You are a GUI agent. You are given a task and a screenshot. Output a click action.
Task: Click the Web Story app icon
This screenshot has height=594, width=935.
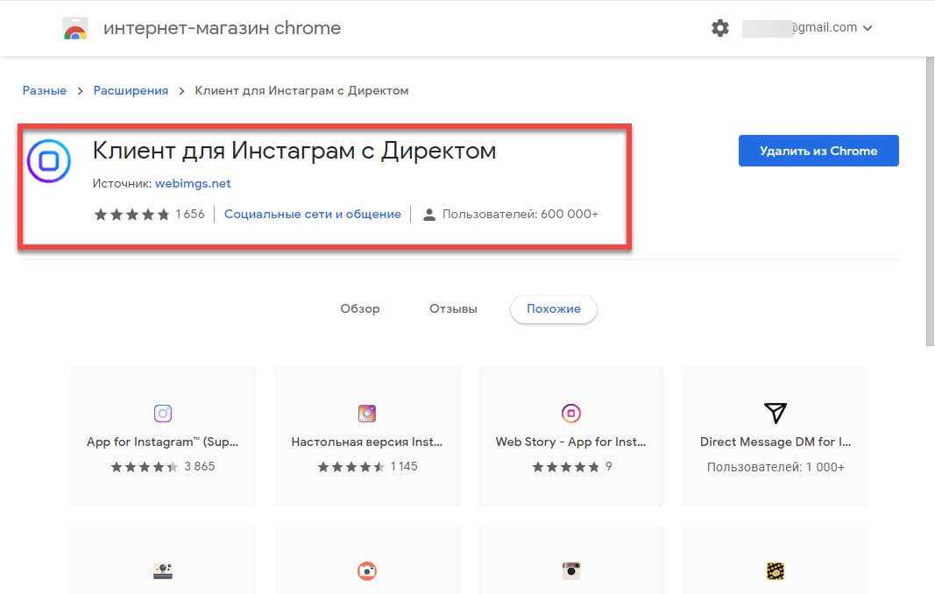click(570, 414)
